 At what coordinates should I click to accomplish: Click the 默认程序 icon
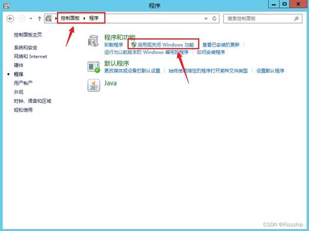pyautogui.click(x=94, y=67)
